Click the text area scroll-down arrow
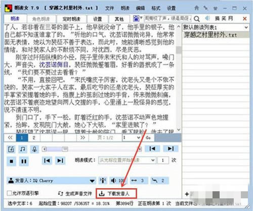The height and width of the screenshot is (211, 253). click(179, 130)
